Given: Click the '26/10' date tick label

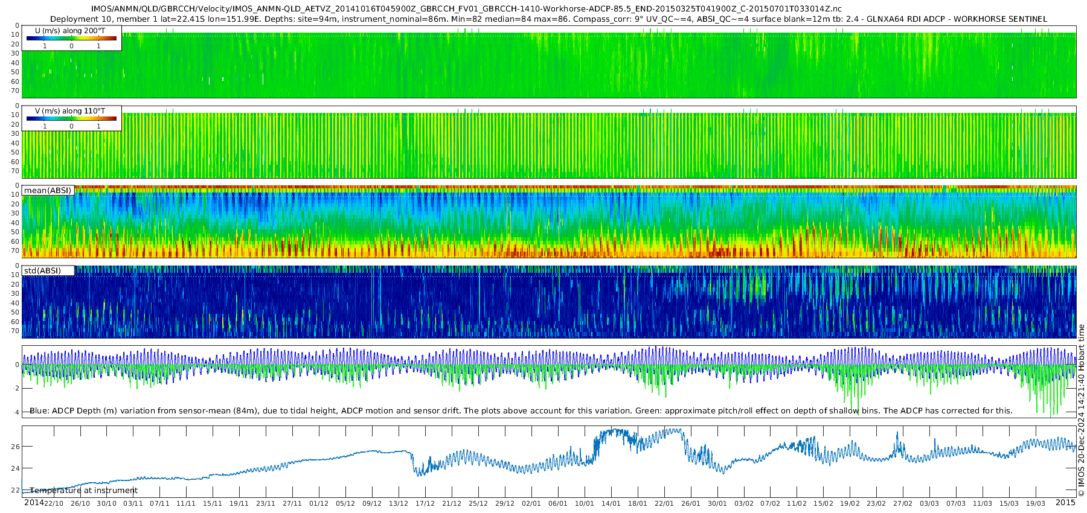Looking at the screenshot, I should pos(80,503).
